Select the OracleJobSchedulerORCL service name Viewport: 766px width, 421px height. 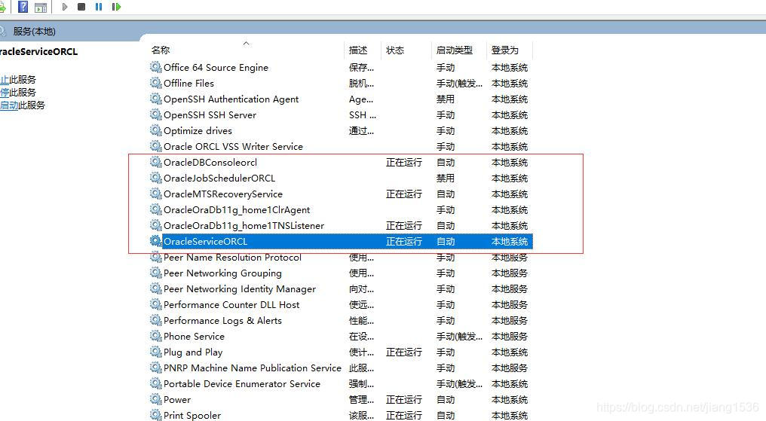click(219, 178)
